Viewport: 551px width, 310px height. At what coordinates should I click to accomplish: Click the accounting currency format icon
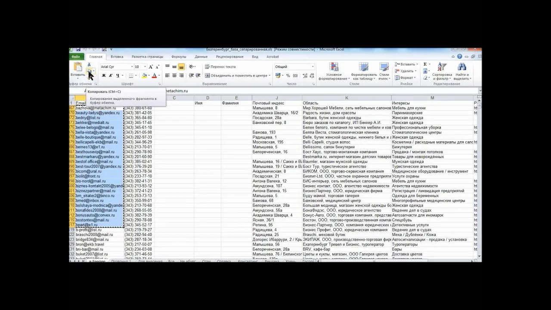[278, 76]
